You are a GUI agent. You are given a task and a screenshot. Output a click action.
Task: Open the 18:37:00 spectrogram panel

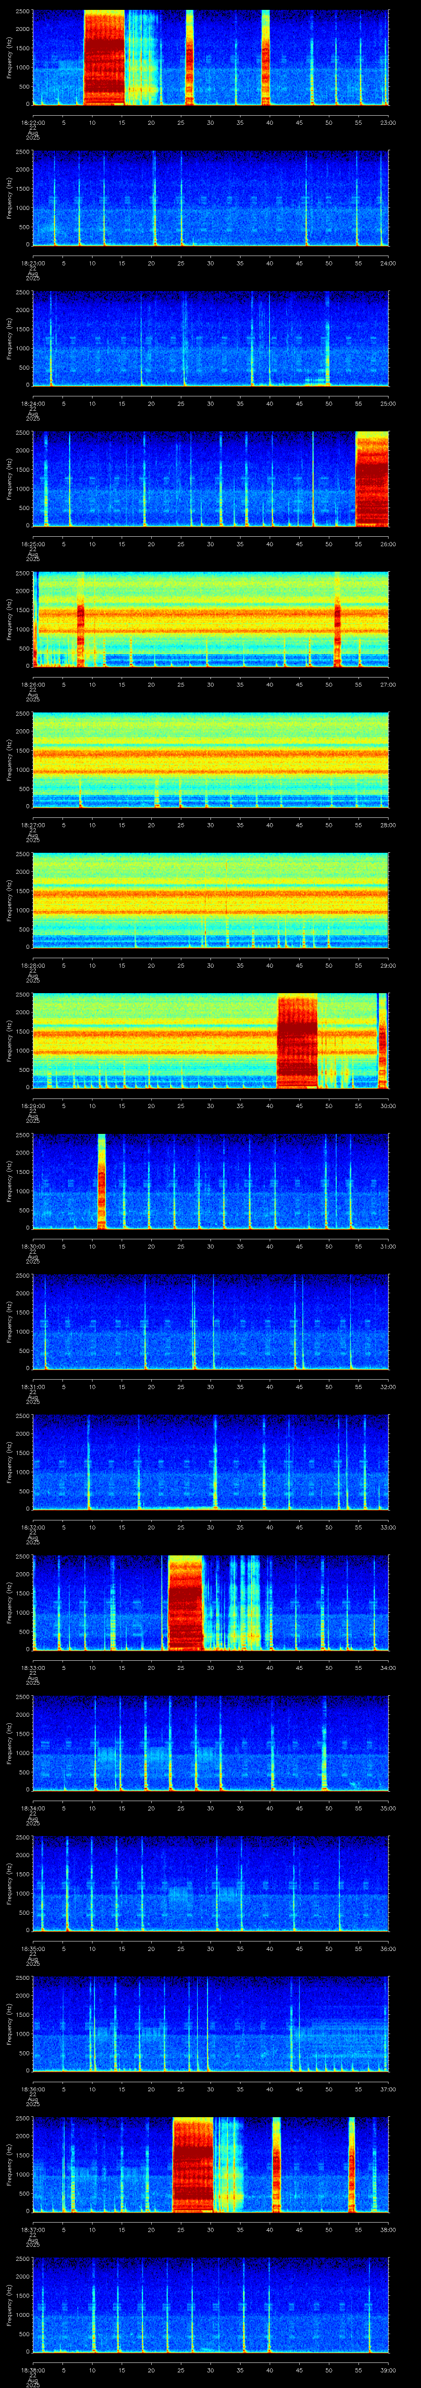(211, 2164)
